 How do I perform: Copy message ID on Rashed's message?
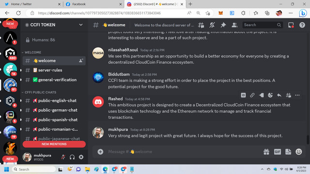click(243, 95)
